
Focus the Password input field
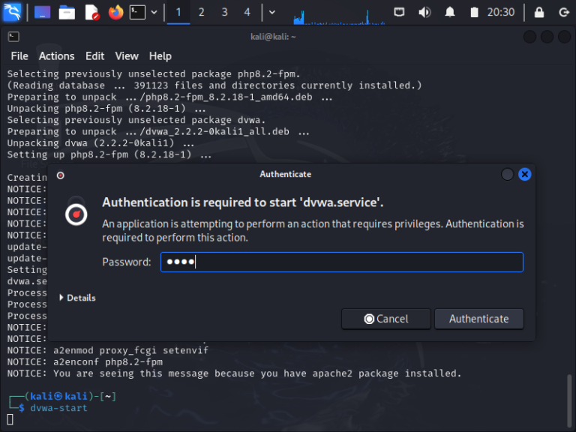click(341, 262)
